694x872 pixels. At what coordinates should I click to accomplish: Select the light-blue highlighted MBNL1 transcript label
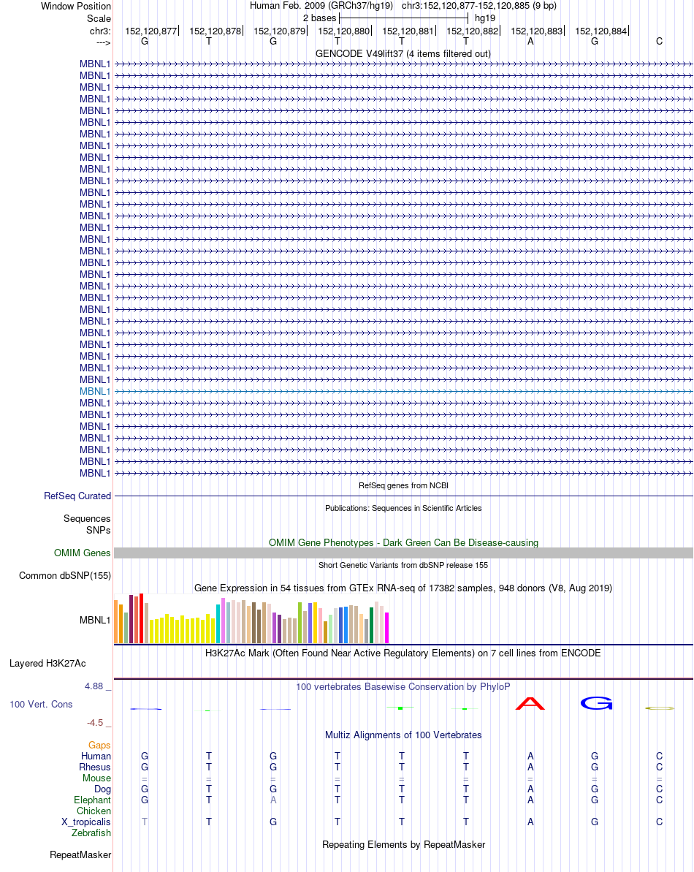click(x=95, y=392)
